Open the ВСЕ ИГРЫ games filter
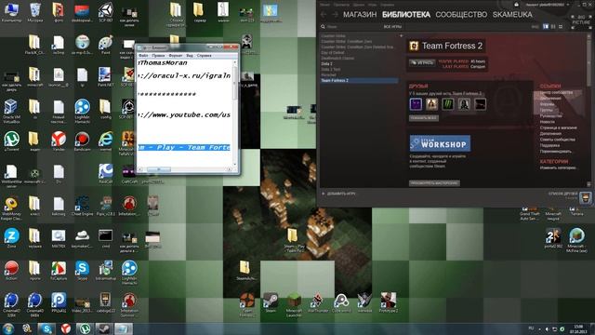The width and height of the screenshot is (595, 335). click(x=392, y=27)
